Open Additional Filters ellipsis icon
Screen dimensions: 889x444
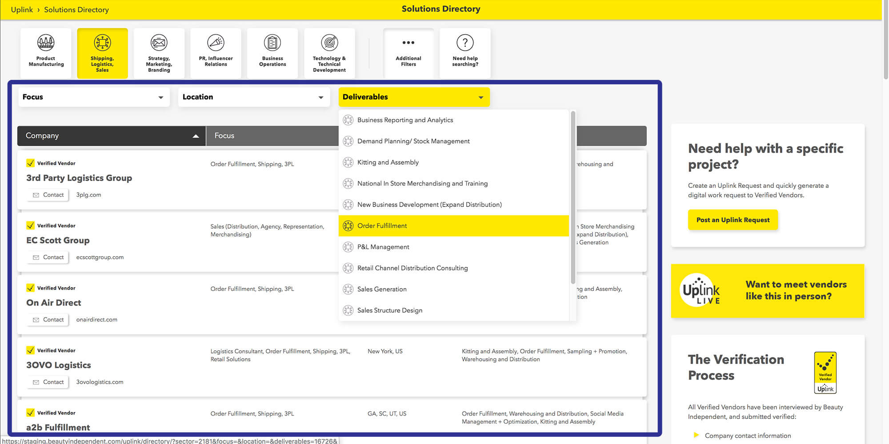pos(408,43)
